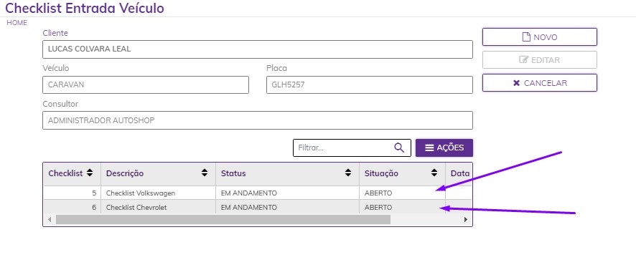The height and width of the screenshot is (275, 636).
Task: Click the search magnifier icon in filter box
Action: 399,148
